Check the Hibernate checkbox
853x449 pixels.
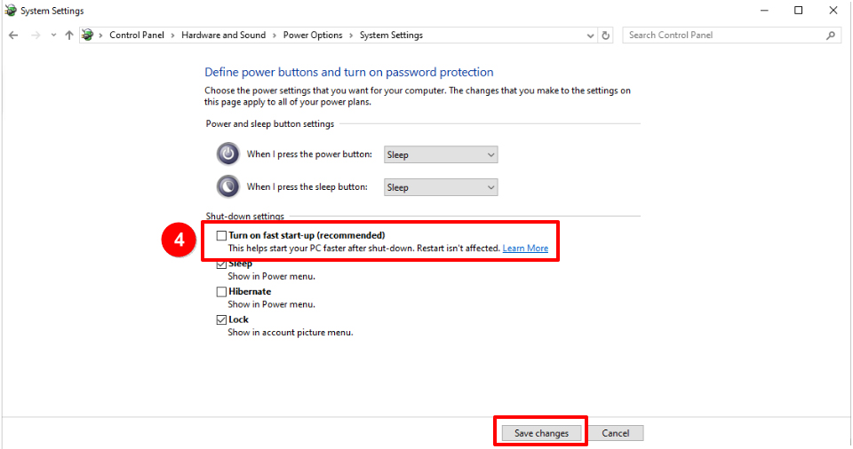(221, 292)
